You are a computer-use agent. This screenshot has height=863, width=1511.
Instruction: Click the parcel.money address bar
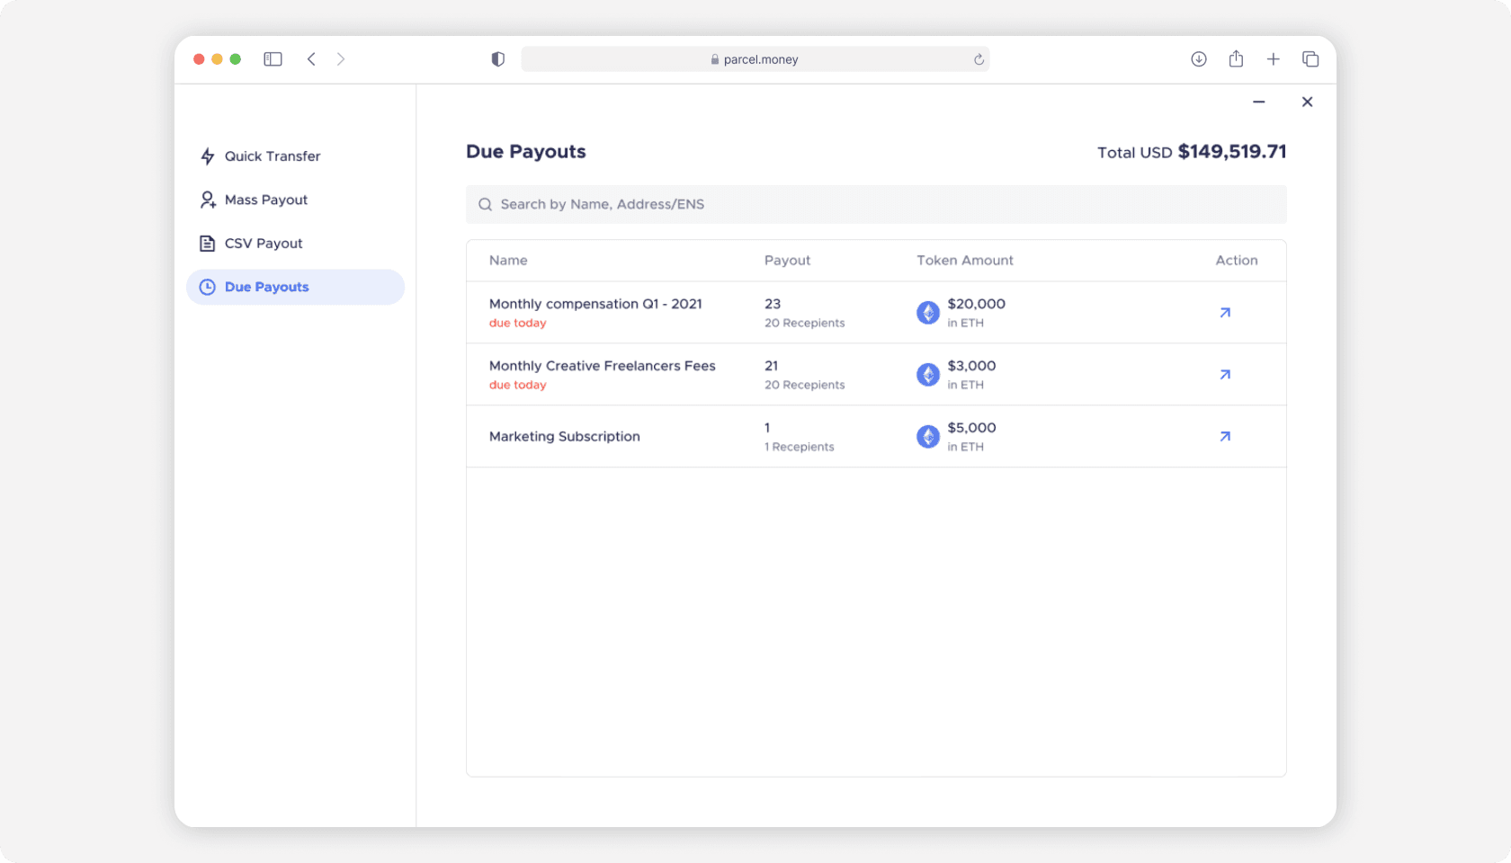(755, 59)
